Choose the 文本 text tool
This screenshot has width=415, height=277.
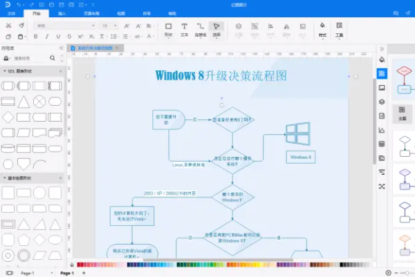[185, 29]
